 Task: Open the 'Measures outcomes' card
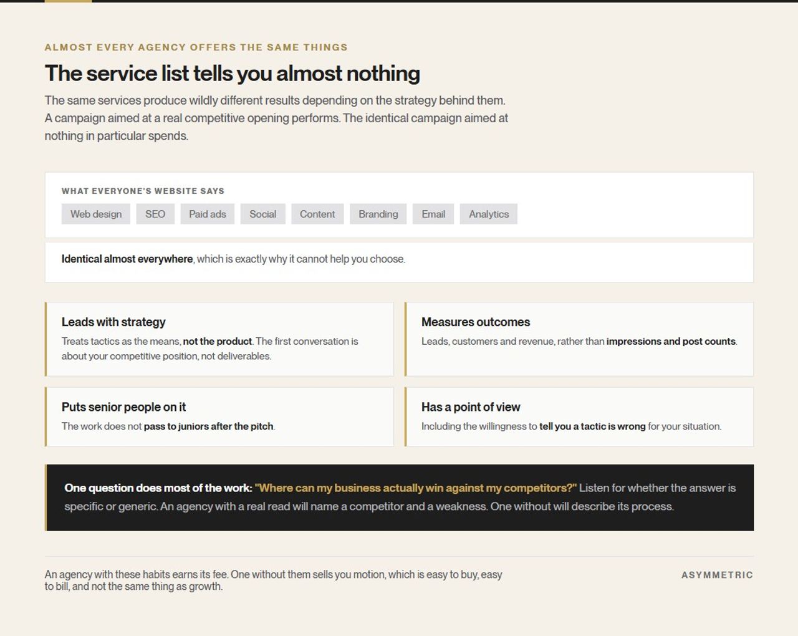point(579,339)
